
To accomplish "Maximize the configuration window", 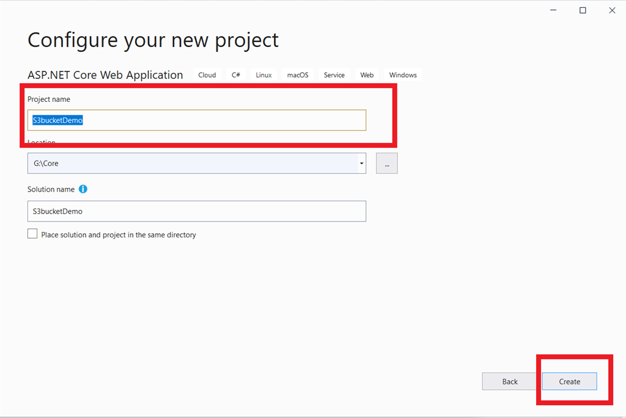I will pyautogui.click(x=583, y=10).
